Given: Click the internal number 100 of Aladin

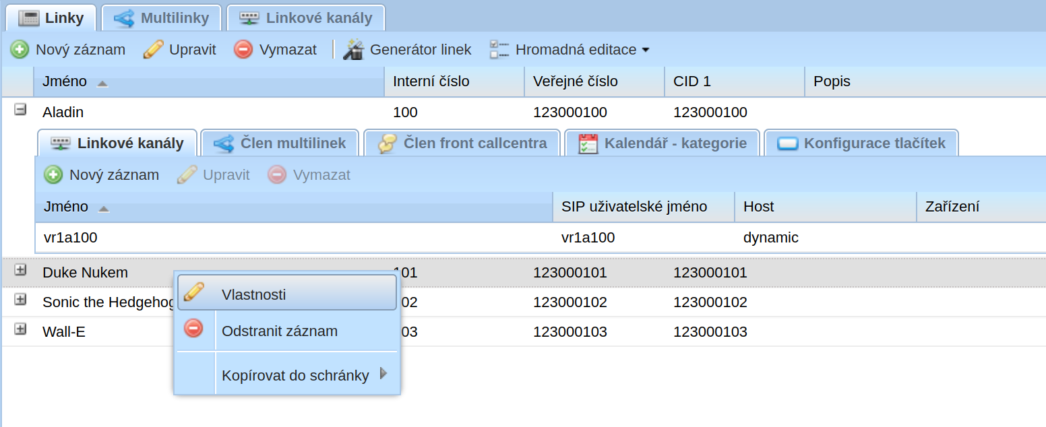Looking at the screenshot, I should 405,112.
